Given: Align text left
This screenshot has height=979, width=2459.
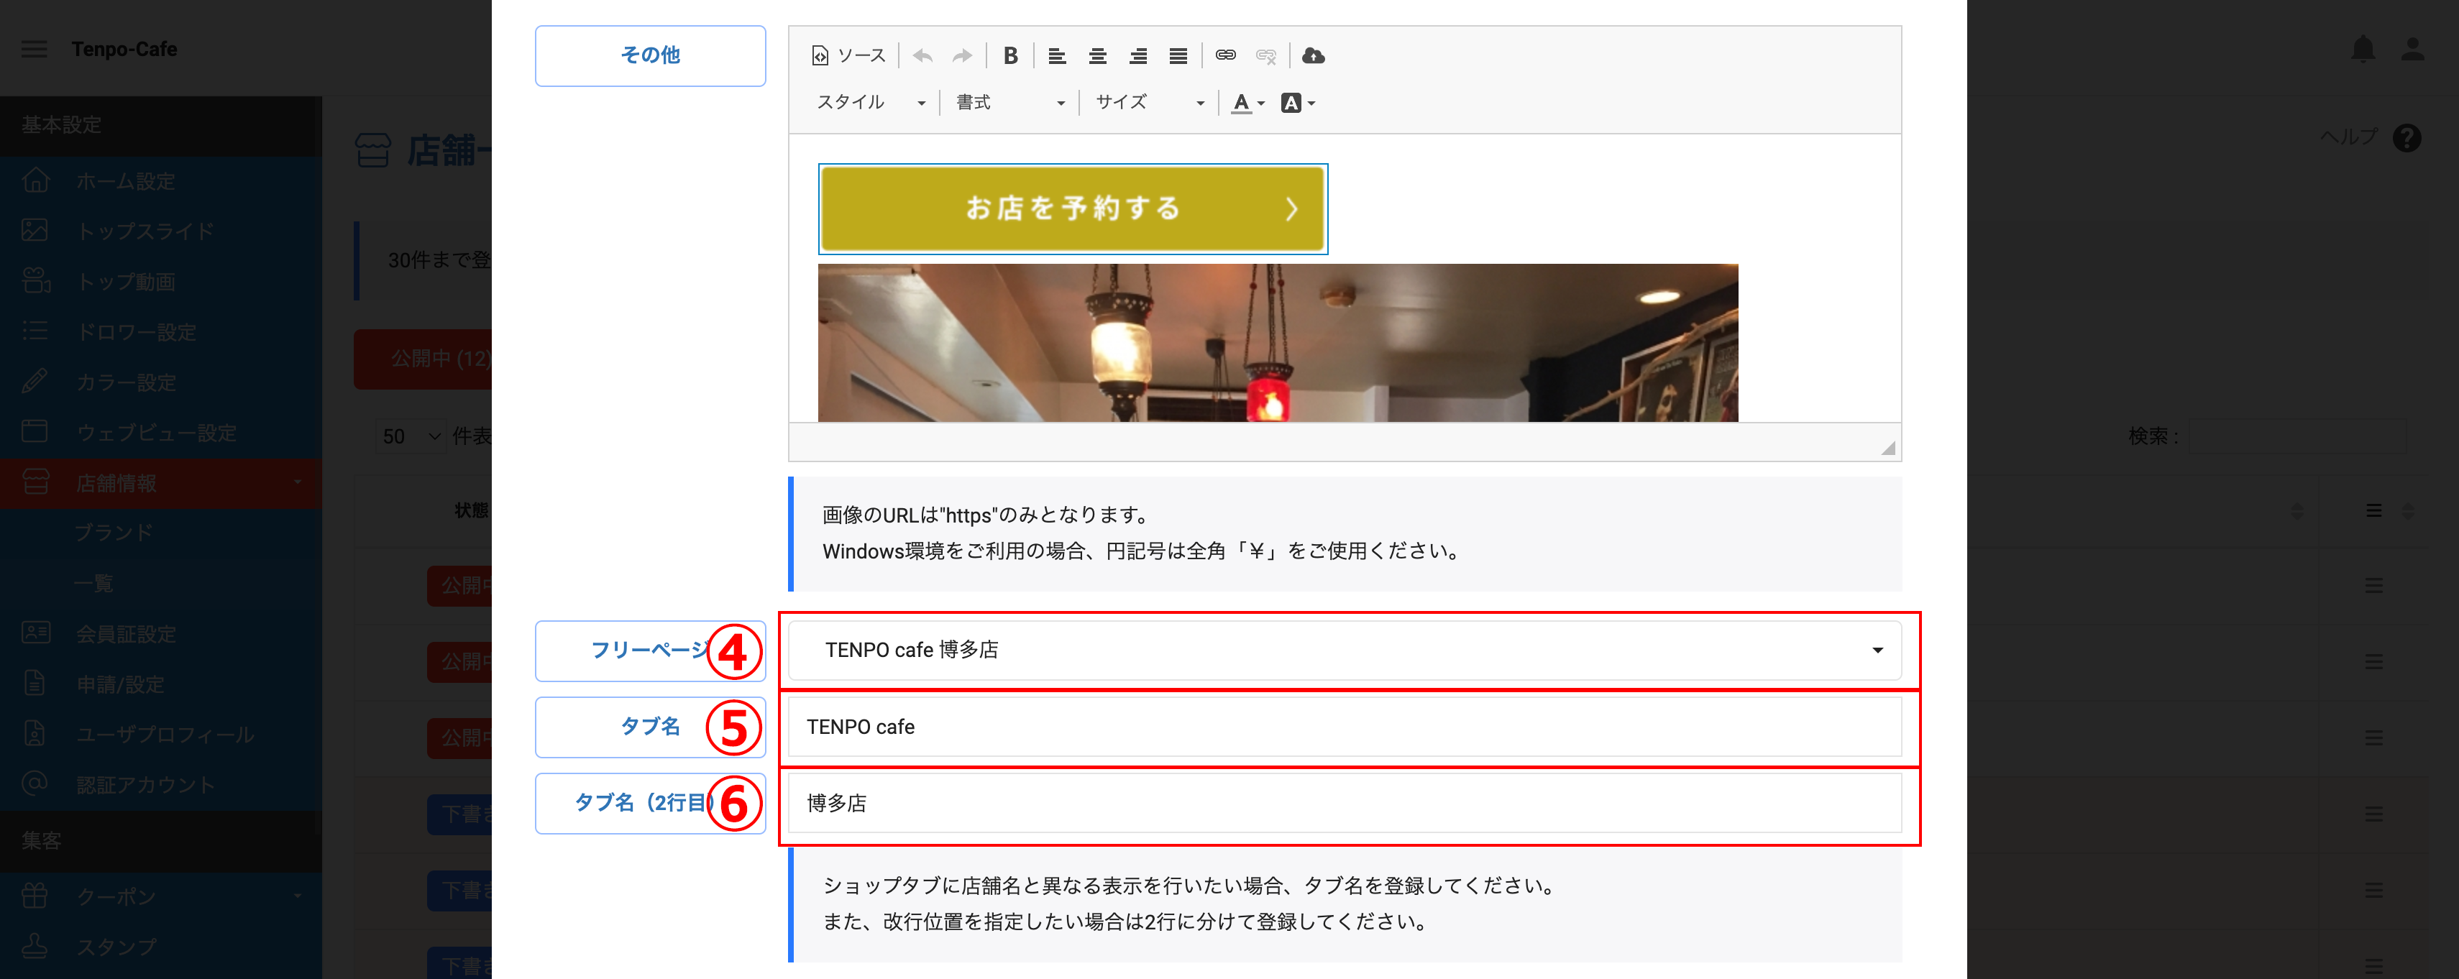Looking at the screenshot, I should pos(1057,55).
